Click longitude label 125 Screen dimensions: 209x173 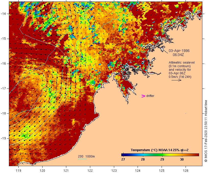click(162, 170)
